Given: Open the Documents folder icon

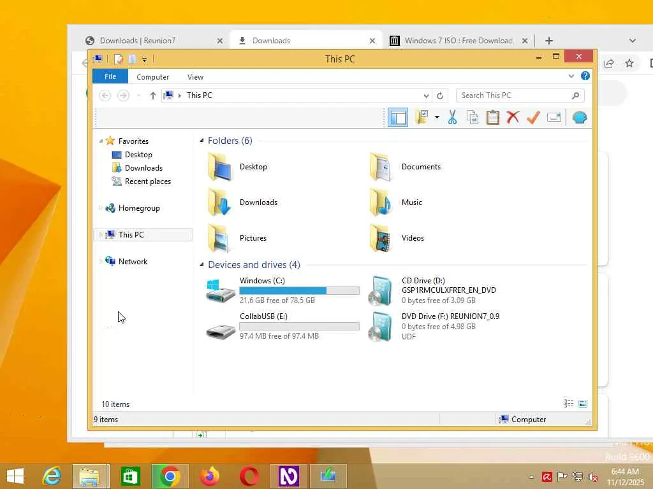Looking at the screenshot, I should tap(381, 167).
